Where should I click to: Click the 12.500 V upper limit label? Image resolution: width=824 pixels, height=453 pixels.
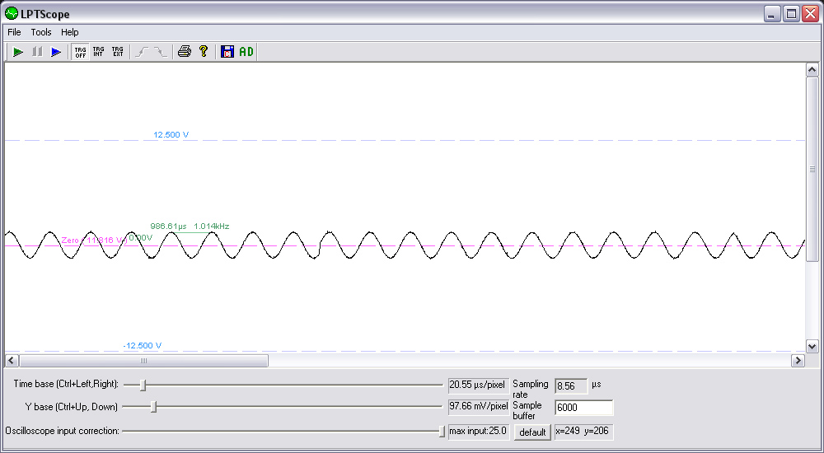(x=171, y=134)
